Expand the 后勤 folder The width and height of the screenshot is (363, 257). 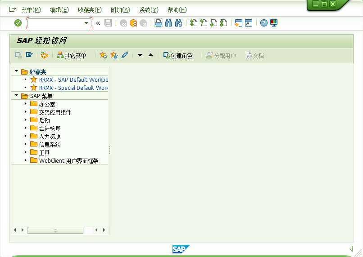(x=26, y=120)
